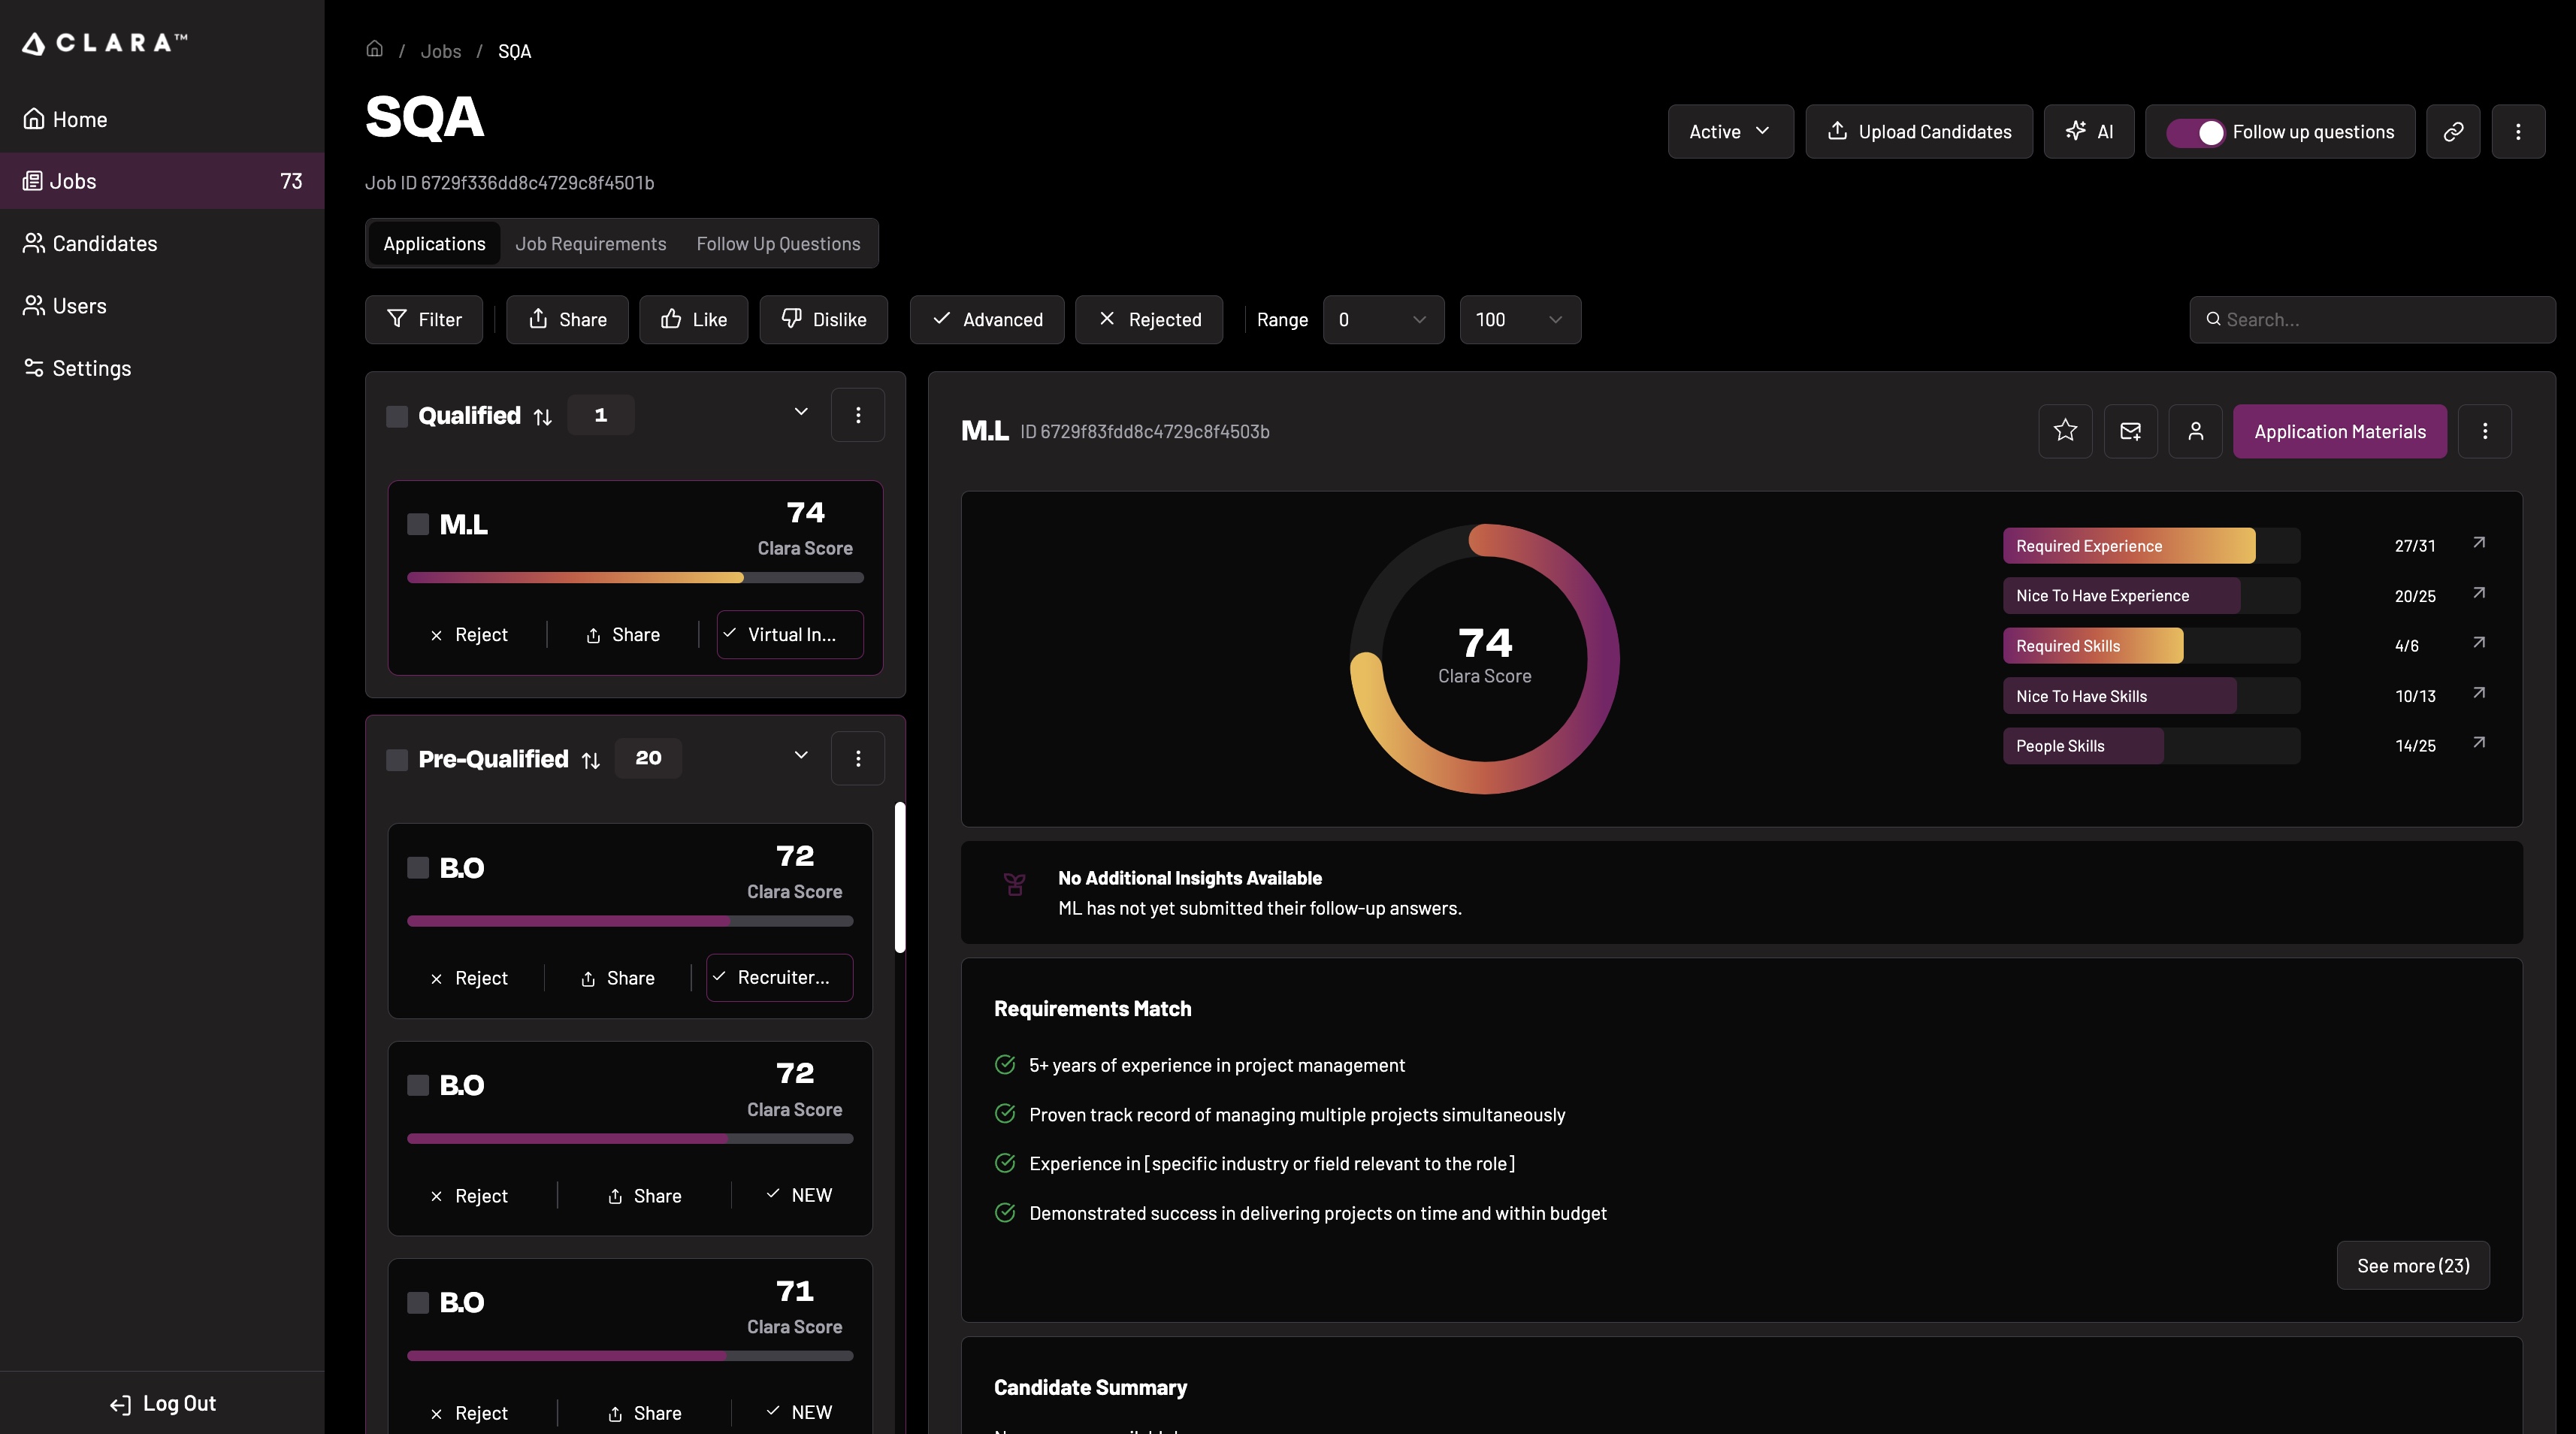The height and width of the screenshot is (1434, 2576).
Task: Open the Range maximum 100 dropdown
Action: pos(1519,320)
